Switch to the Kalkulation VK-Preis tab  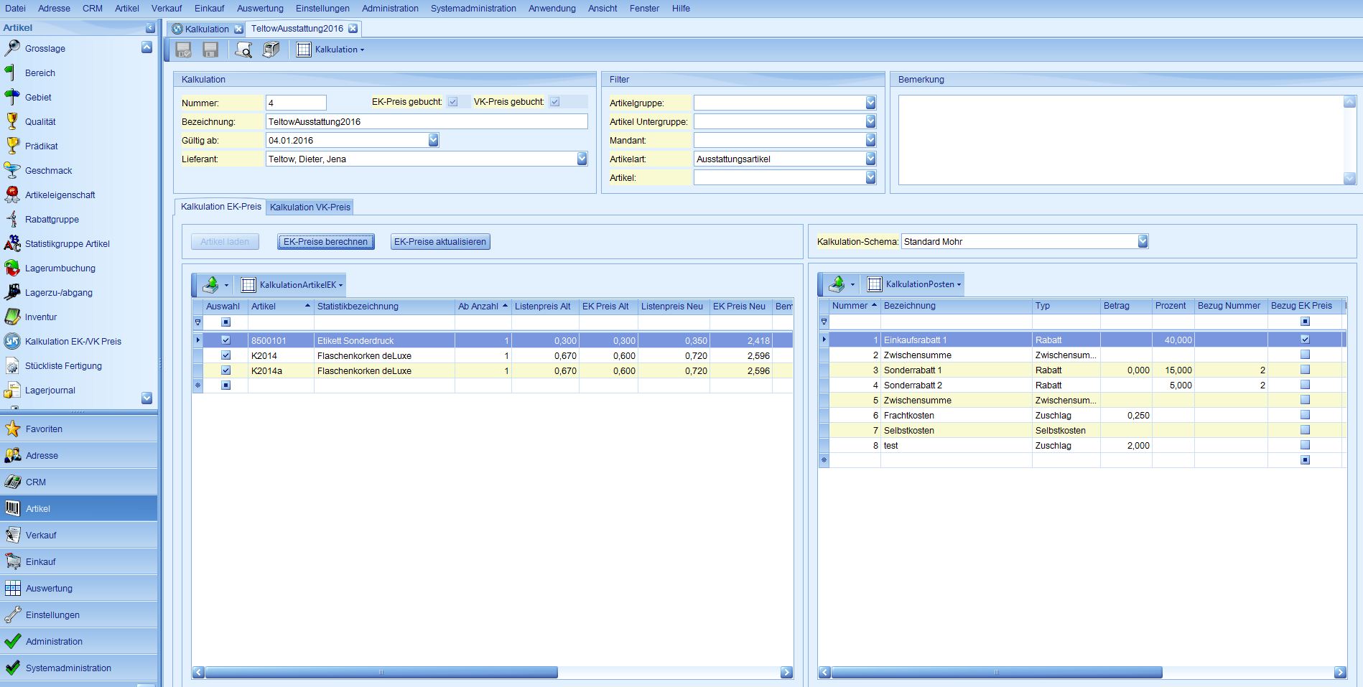310,207
